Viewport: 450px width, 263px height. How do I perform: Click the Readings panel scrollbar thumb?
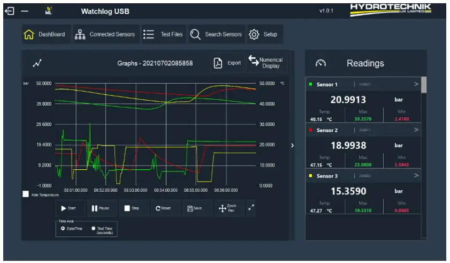click(424, 85)
